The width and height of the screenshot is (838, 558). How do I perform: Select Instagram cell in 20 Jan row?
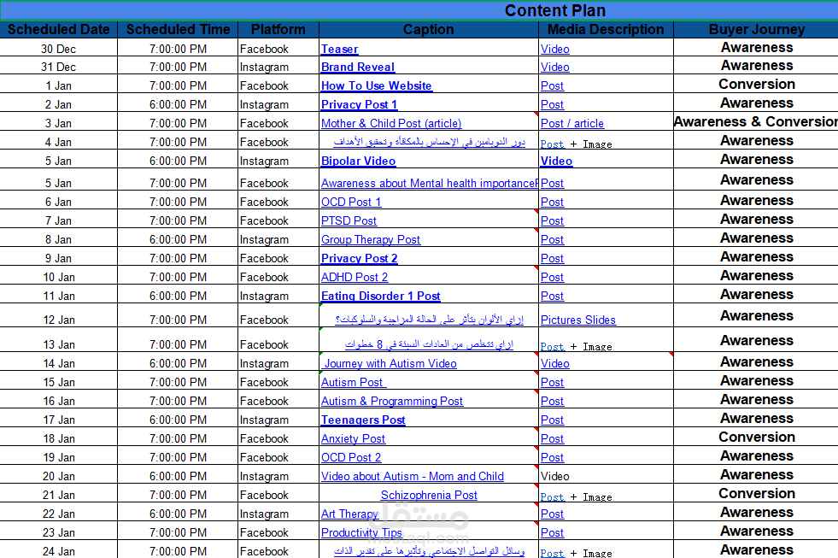pyautogui.click(x=278, y=476)
